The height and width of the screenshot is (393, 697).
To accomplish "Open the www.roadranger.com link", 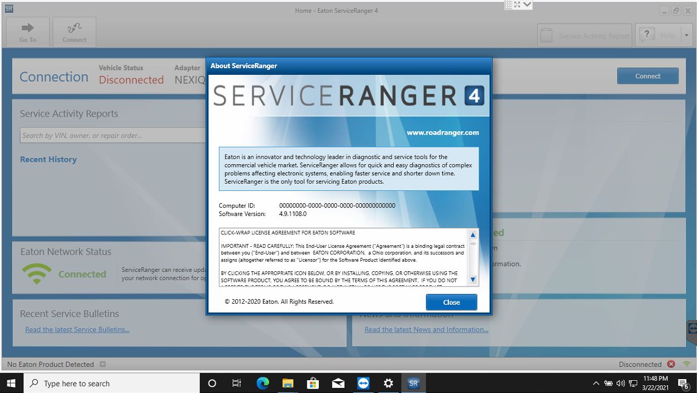I will pyautogui.click(x=443, y=132).
